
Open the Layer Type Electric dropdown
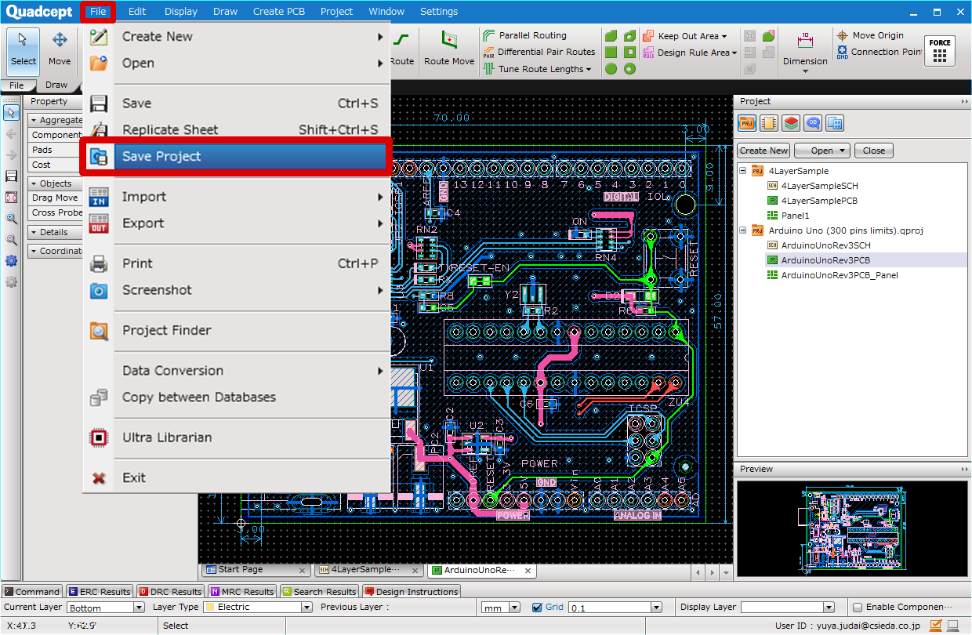tap(306, 608)
